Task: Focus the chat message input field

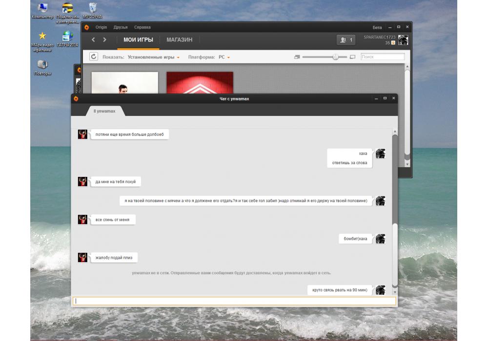Action: [234, 301]
